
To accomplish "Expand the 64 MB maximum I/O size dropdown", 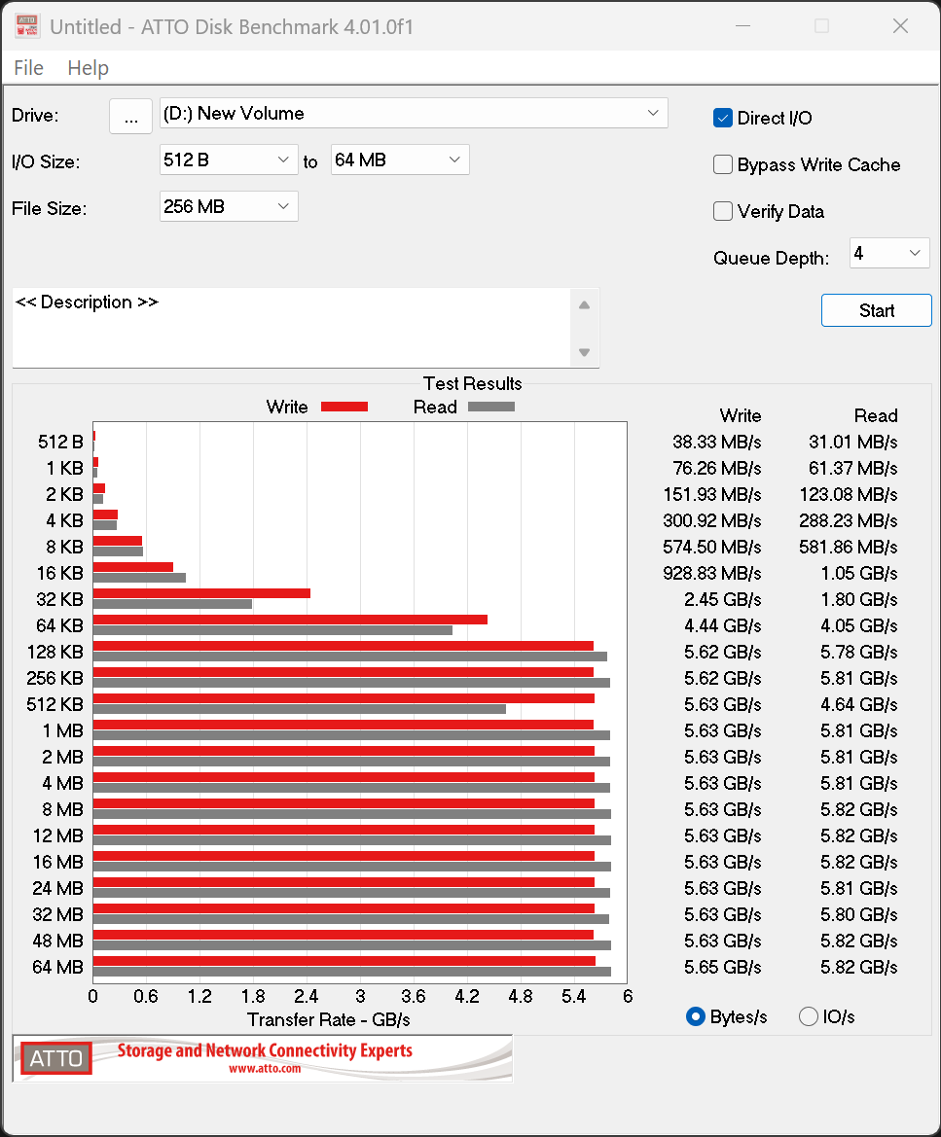I will pos(400,160).
